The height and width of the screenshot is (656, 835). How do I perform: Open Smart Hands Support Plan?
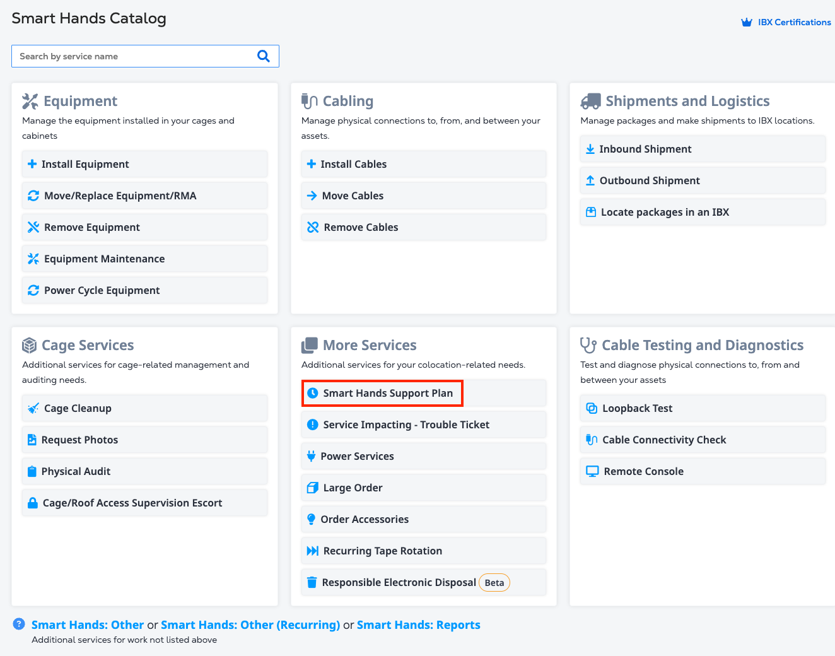(424, 393)
